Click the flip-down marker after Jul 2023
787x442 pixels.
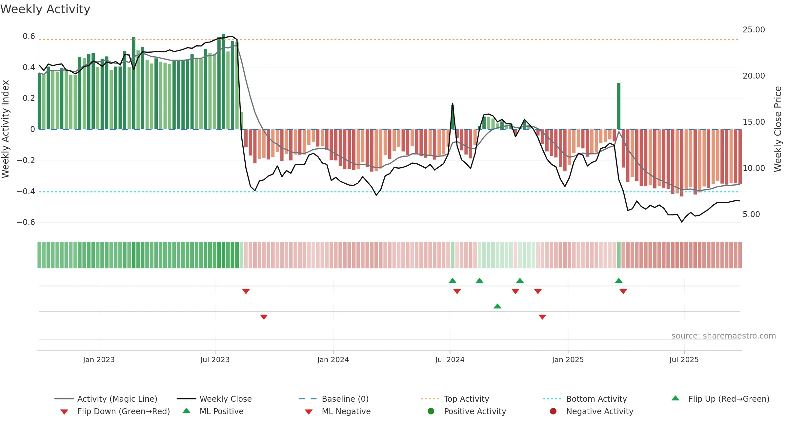246,291
